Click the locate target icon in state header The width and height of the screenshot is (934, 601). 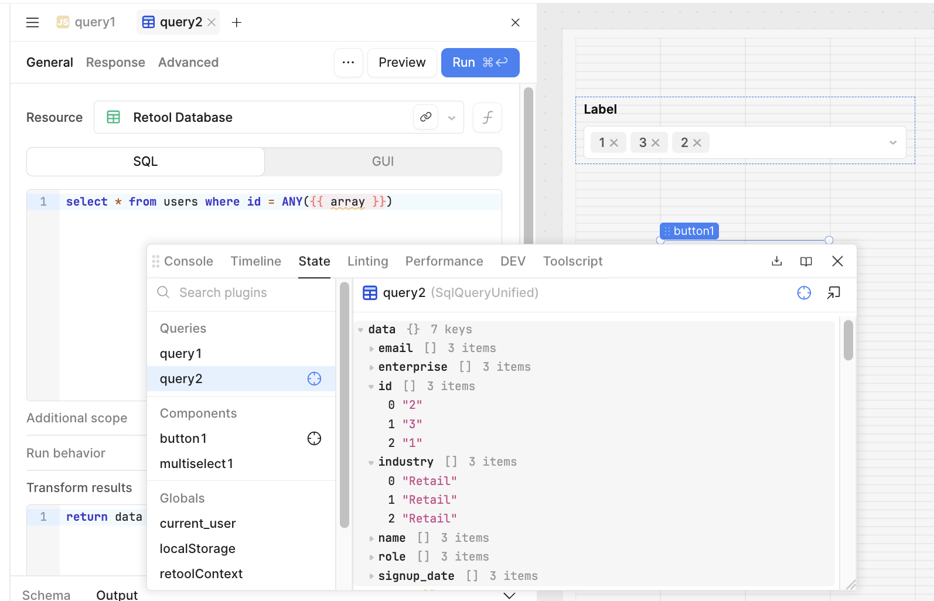[x=804, y=293]
